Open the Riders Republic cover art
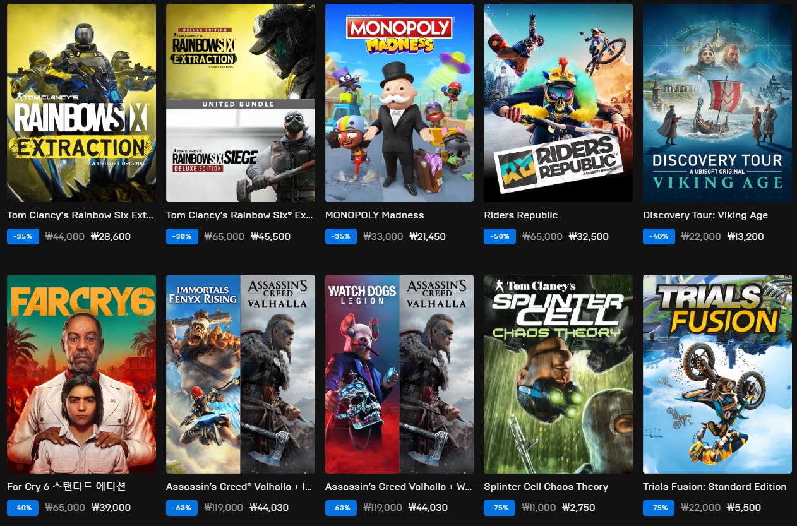Screen dimensions: 797x526 [558, 103]
